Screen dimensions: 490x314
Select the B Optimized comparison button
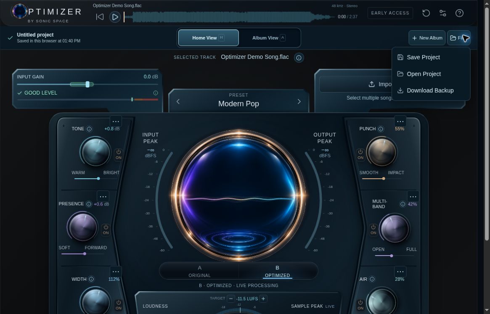pyautogui.click(x=277, y=271)
